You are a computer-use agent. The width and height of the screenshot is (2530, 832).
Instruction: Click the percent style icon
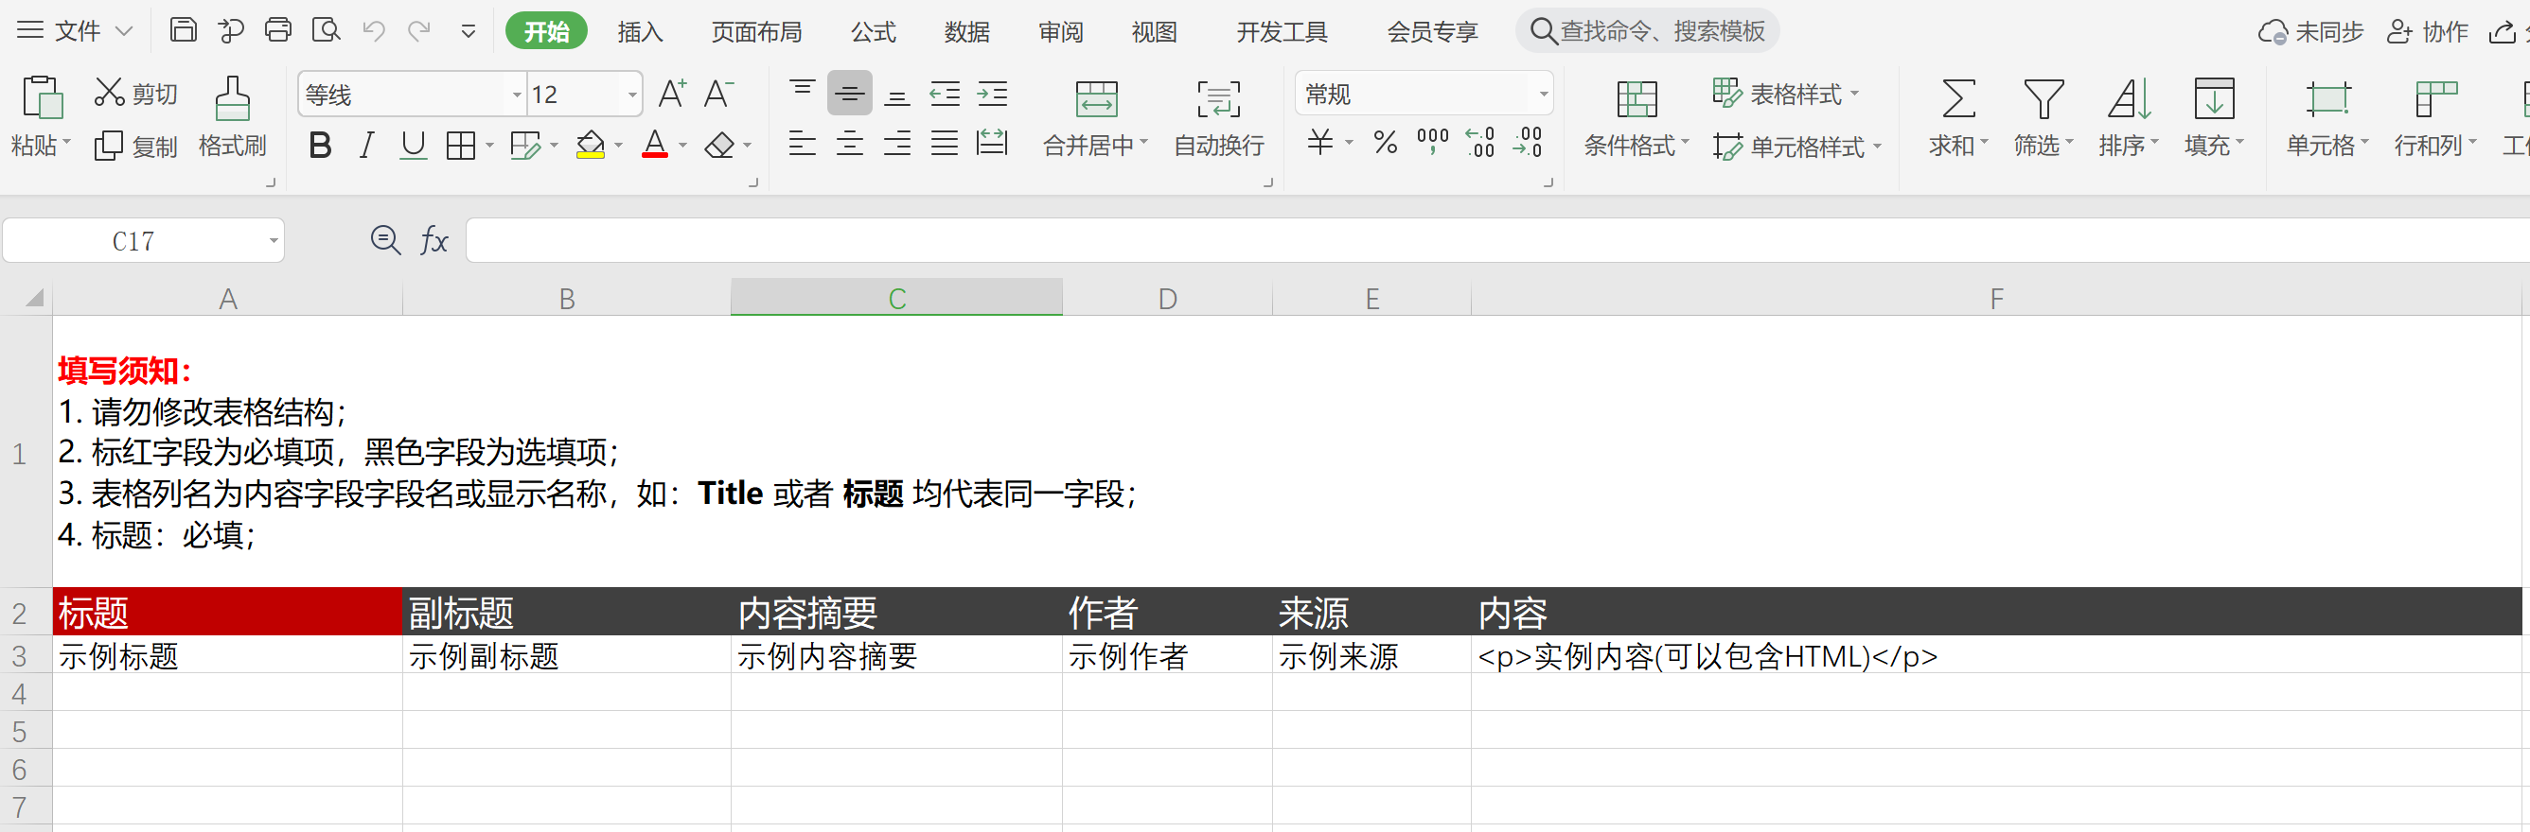pyautogui.click(x=1385, y=144)
